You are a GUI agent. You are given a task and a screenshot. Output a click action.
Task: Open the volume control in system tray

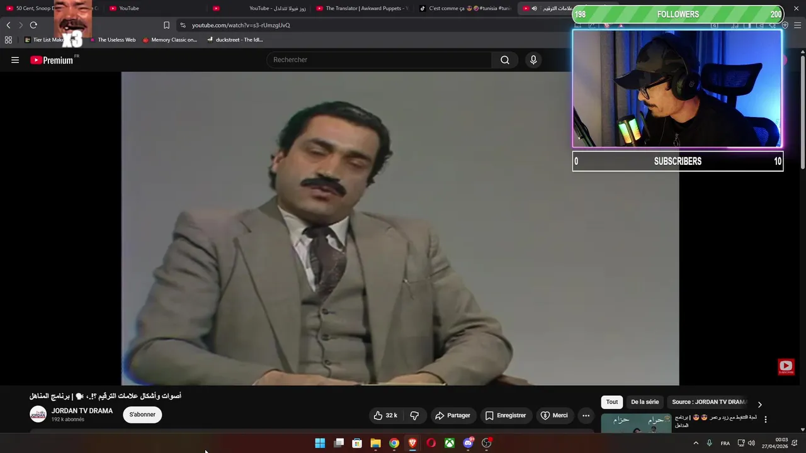click(751, 443)
